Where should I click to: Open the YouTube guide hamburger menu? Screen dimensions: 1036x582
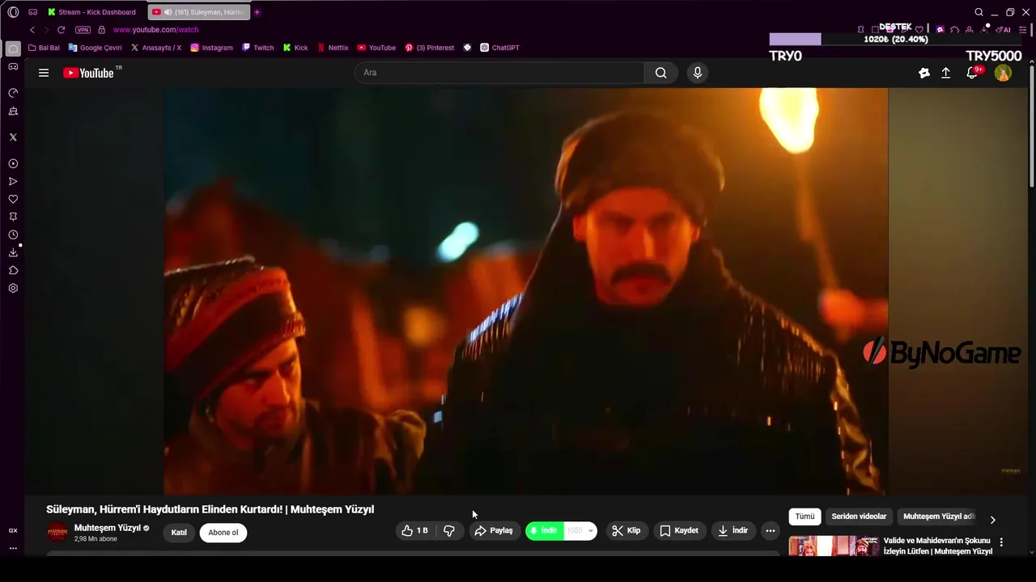pyautogui.click(x=44, y=73)
